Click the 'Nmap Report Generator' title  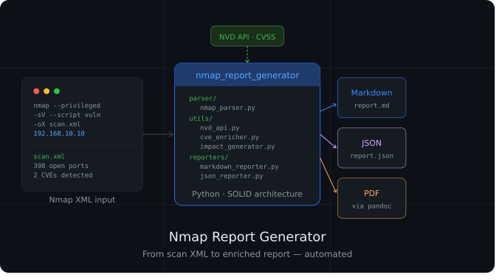pos(247,237)
